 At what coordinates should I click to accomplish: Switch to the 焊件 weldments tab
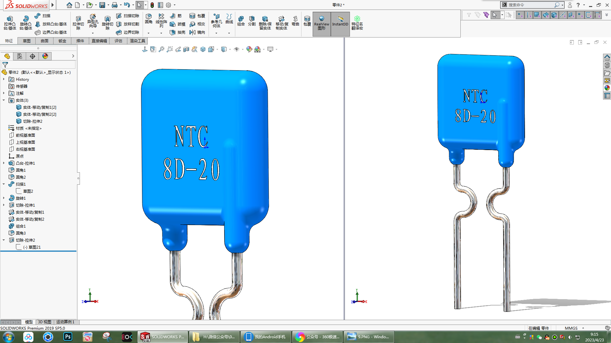[80, 41]
